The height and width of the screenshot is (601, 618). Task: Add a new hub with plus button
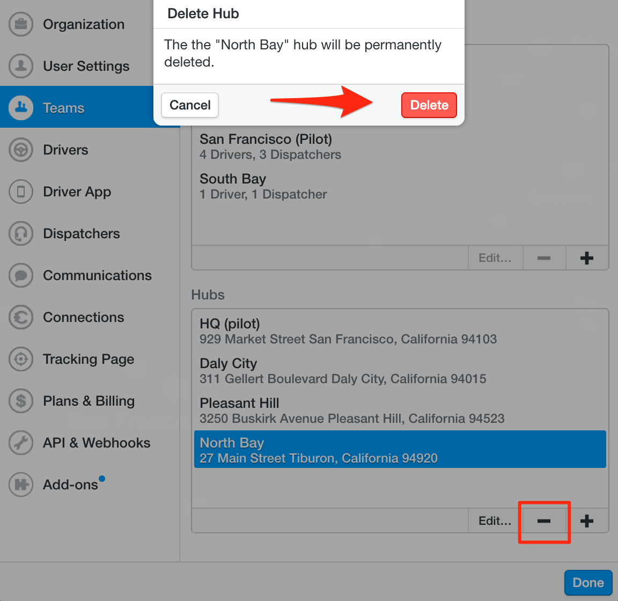coord(587,521)
